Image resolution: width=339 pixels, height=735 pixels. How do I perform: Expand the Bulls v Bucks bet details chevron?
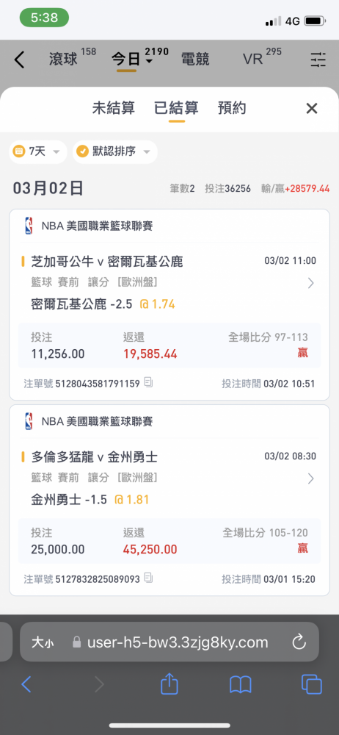click(x=310, y=283)
